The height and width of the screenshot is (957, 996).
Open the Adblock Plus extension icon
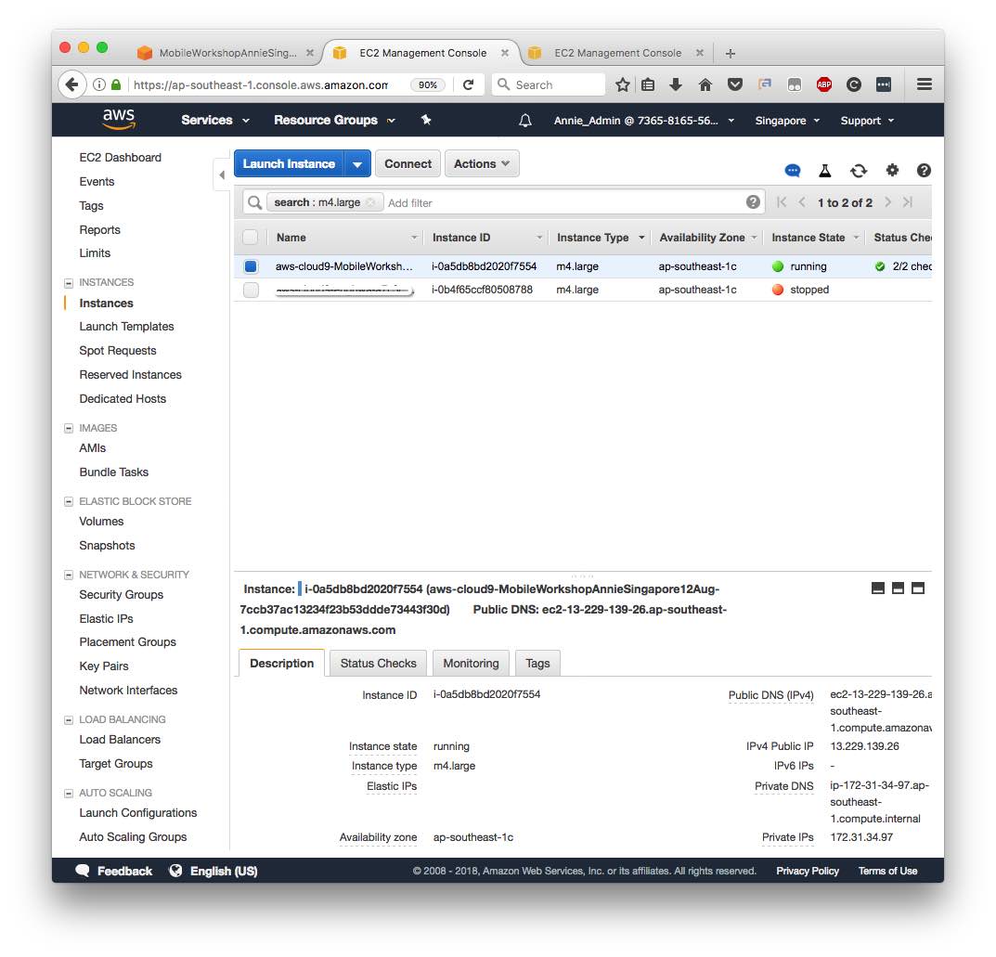coord(824,84)
